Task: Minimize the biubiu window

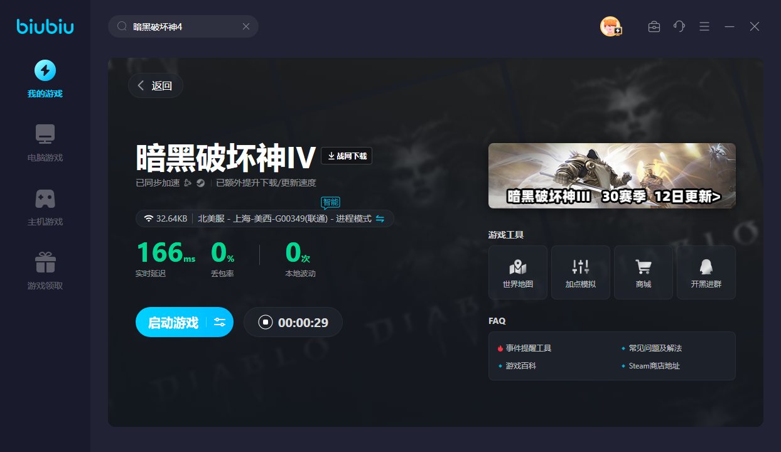Action: (730, 26)
